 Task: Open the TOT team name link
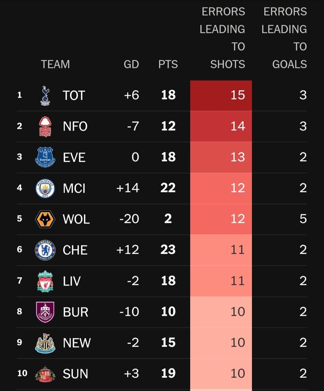(x=74, y=95)
